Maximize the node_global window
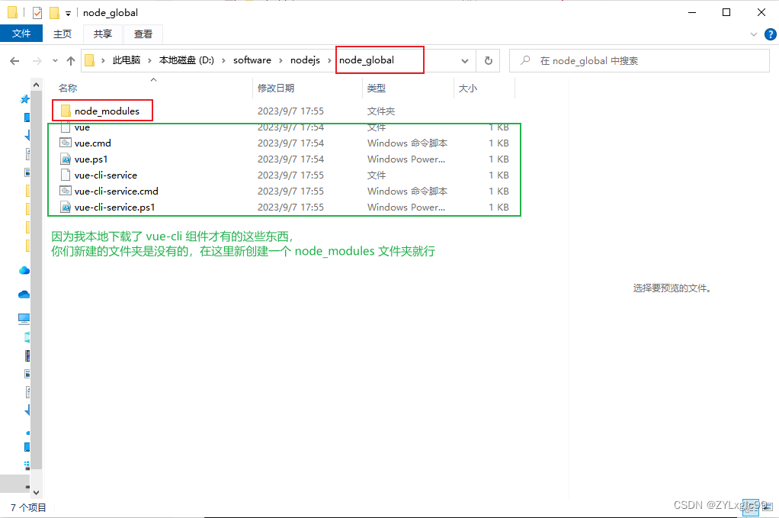This screenshot has height=518, width=779. [726, 12]
